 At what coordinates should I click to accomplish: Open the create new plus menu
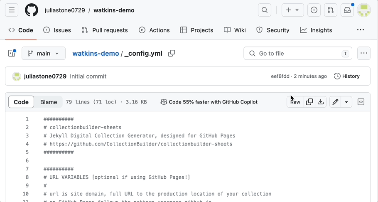tap(293, 10)
